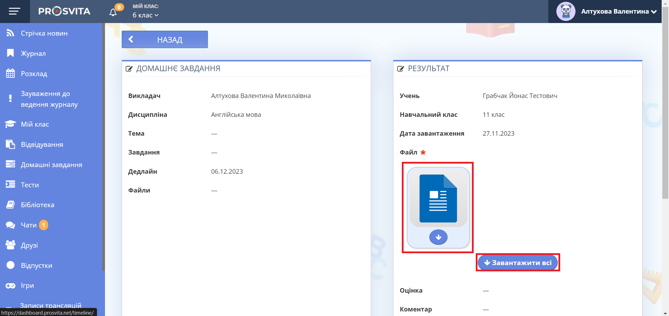Click the round download arrow under file
Viewport: 669px width, 316px height.
(438, 237)
